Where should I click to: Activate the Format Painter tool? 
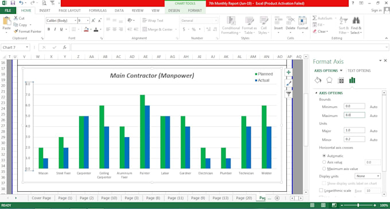coord(28,32)
